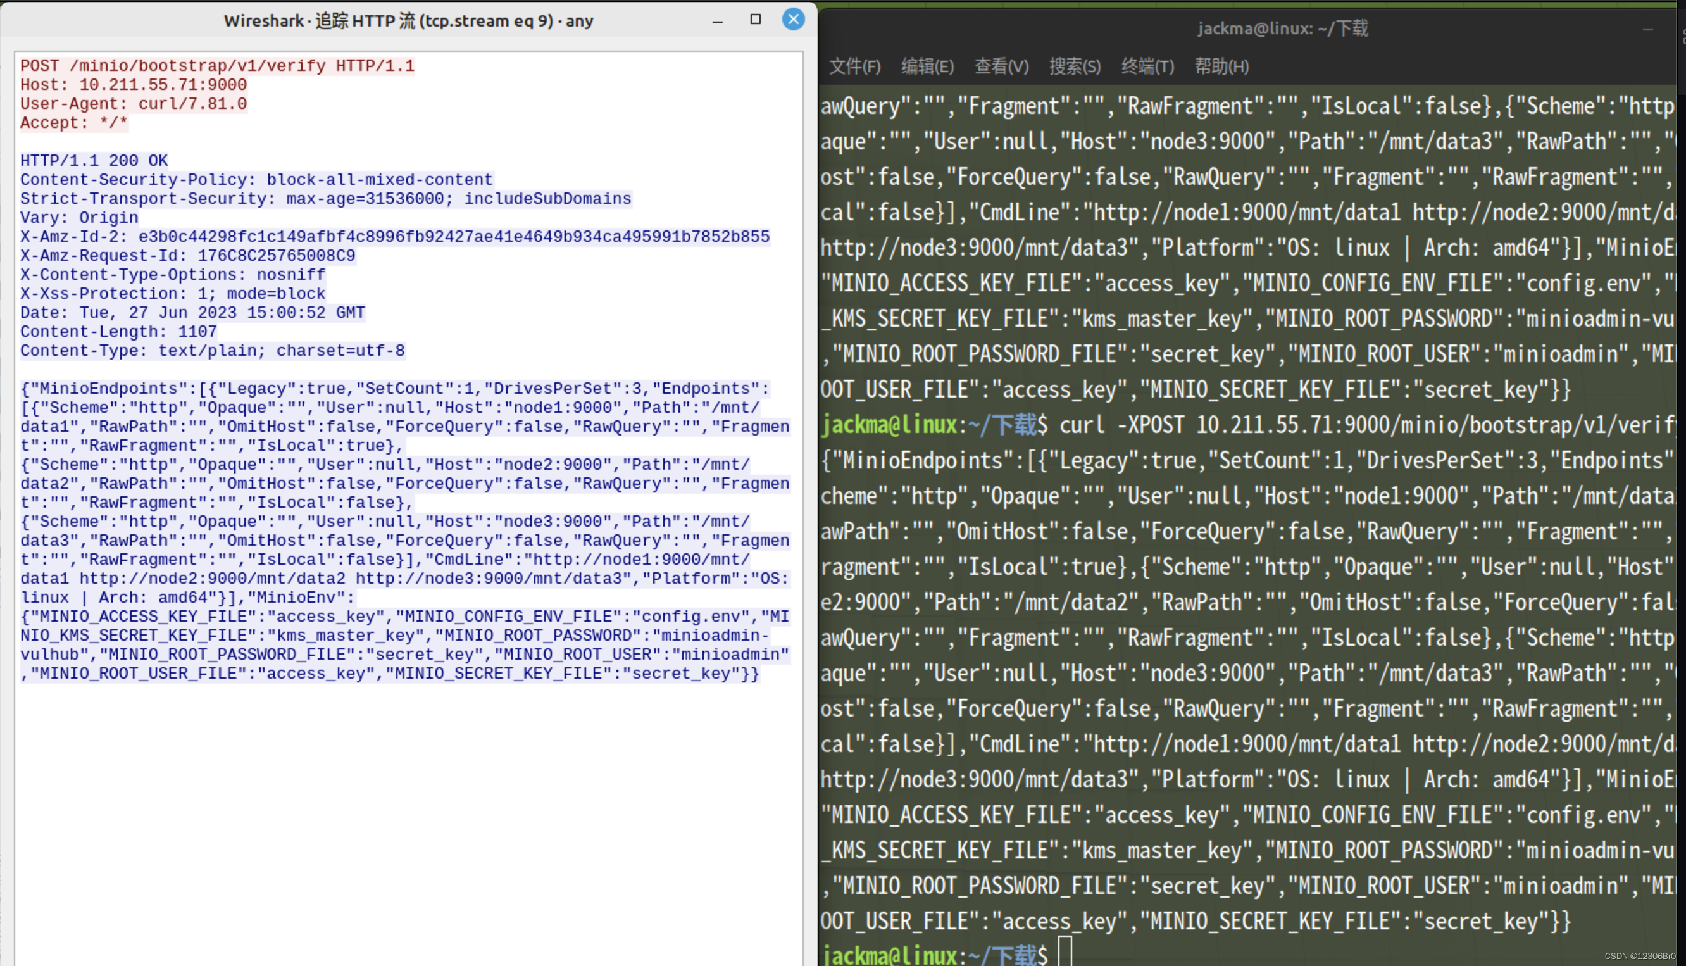The height and width of the screenshot is (966, 1686).
Task: Maximize the Wireshark follow stream window
Action: (755, 19)
